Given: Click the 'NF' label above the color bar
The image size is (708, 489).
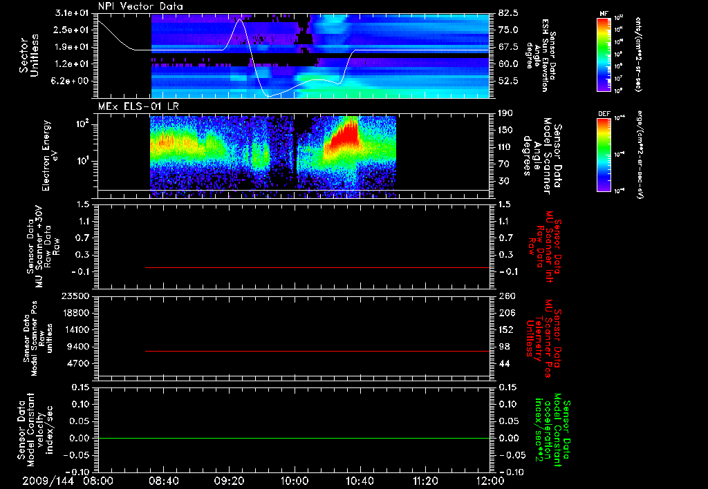Looking at the screenshot, I should point(604,14).
